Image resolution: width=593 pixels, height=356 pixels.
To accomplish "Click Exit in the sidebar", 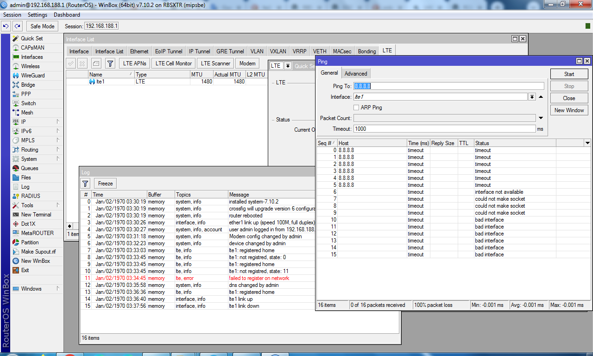I will (x=25, y=270).
